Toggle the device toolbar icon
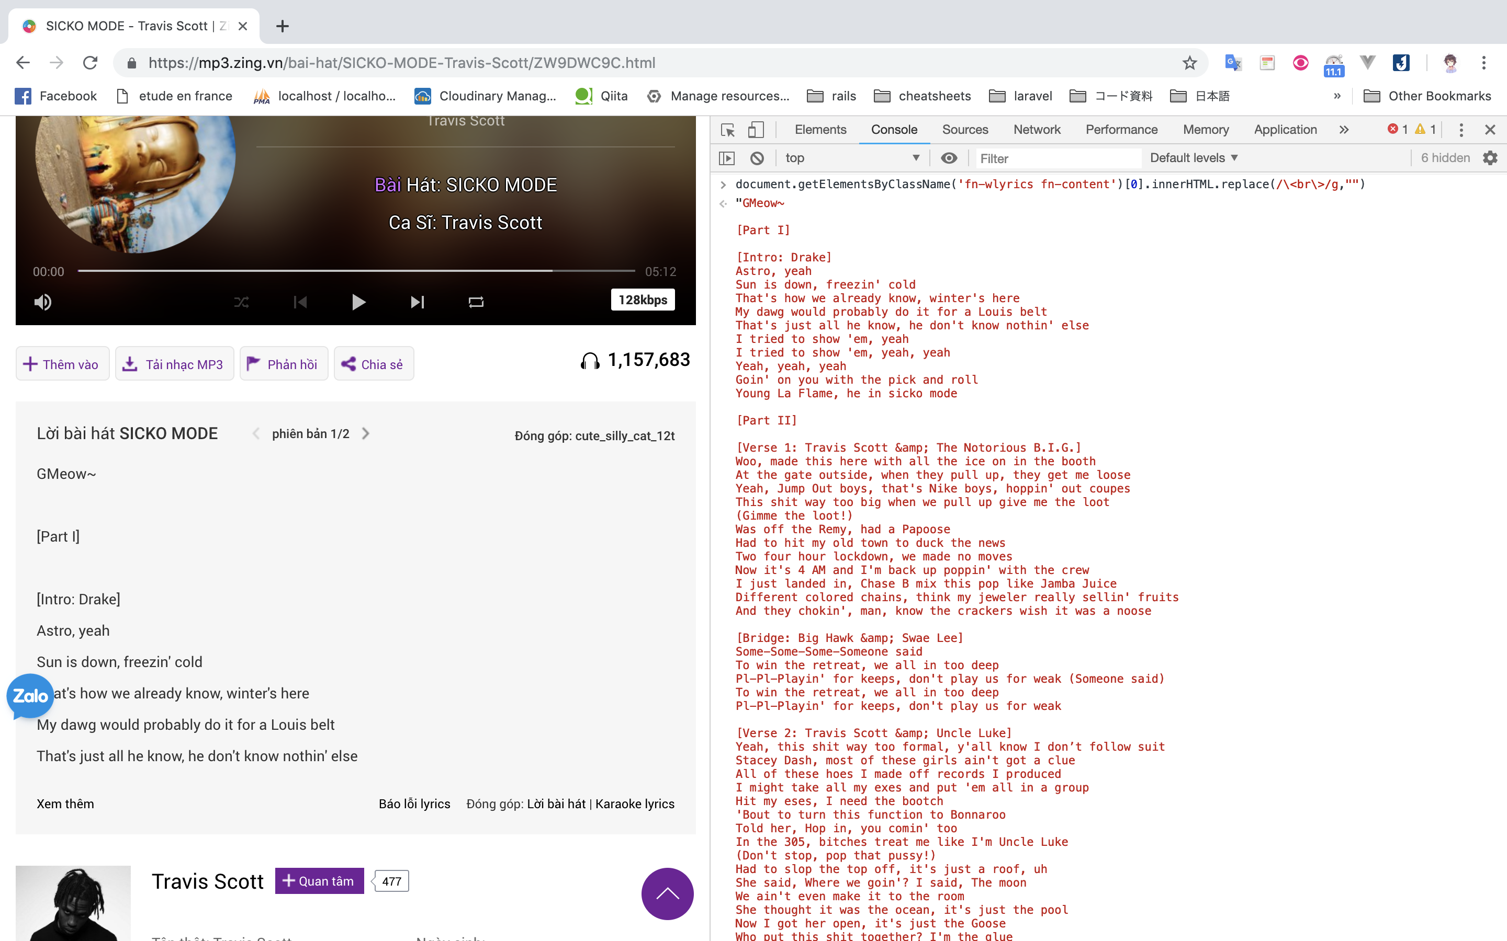 click(x=756, y=130)
